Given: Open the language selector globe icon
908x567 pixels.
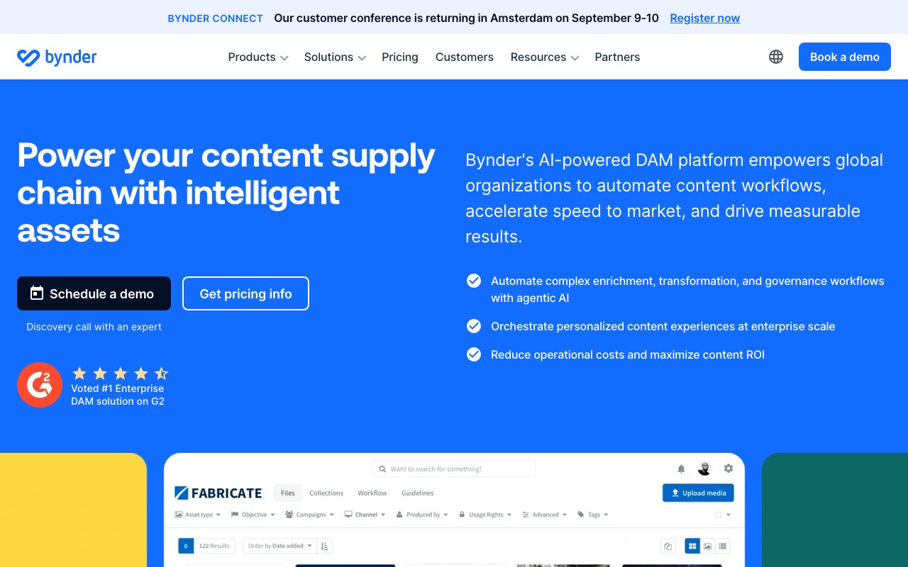Looking at the screenshot, I should pyautogui.click(x=776, y=57).
